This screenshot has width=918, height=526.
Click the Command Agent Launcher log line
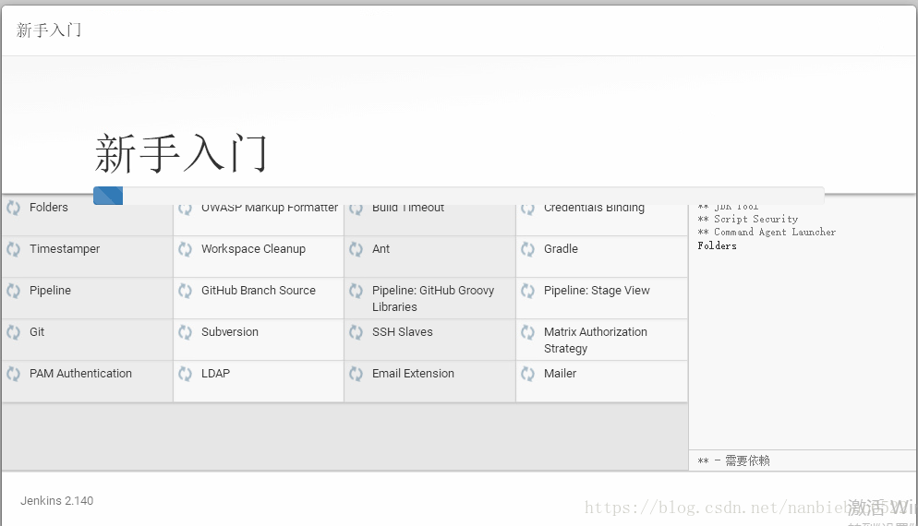767,233
